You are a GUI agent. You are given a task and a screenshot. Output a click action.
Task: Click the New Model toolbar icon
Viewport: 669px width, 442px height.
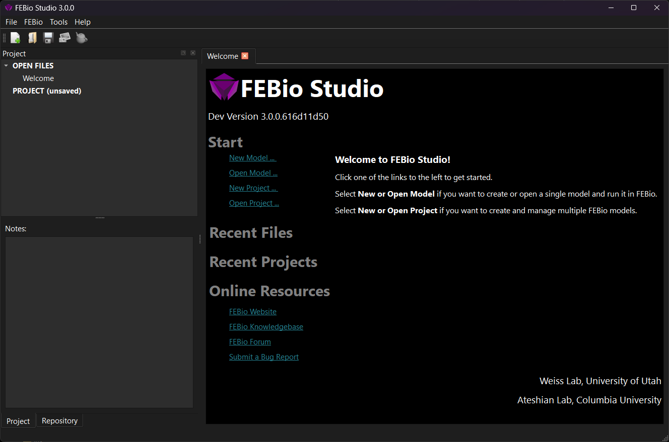(16, 38)
